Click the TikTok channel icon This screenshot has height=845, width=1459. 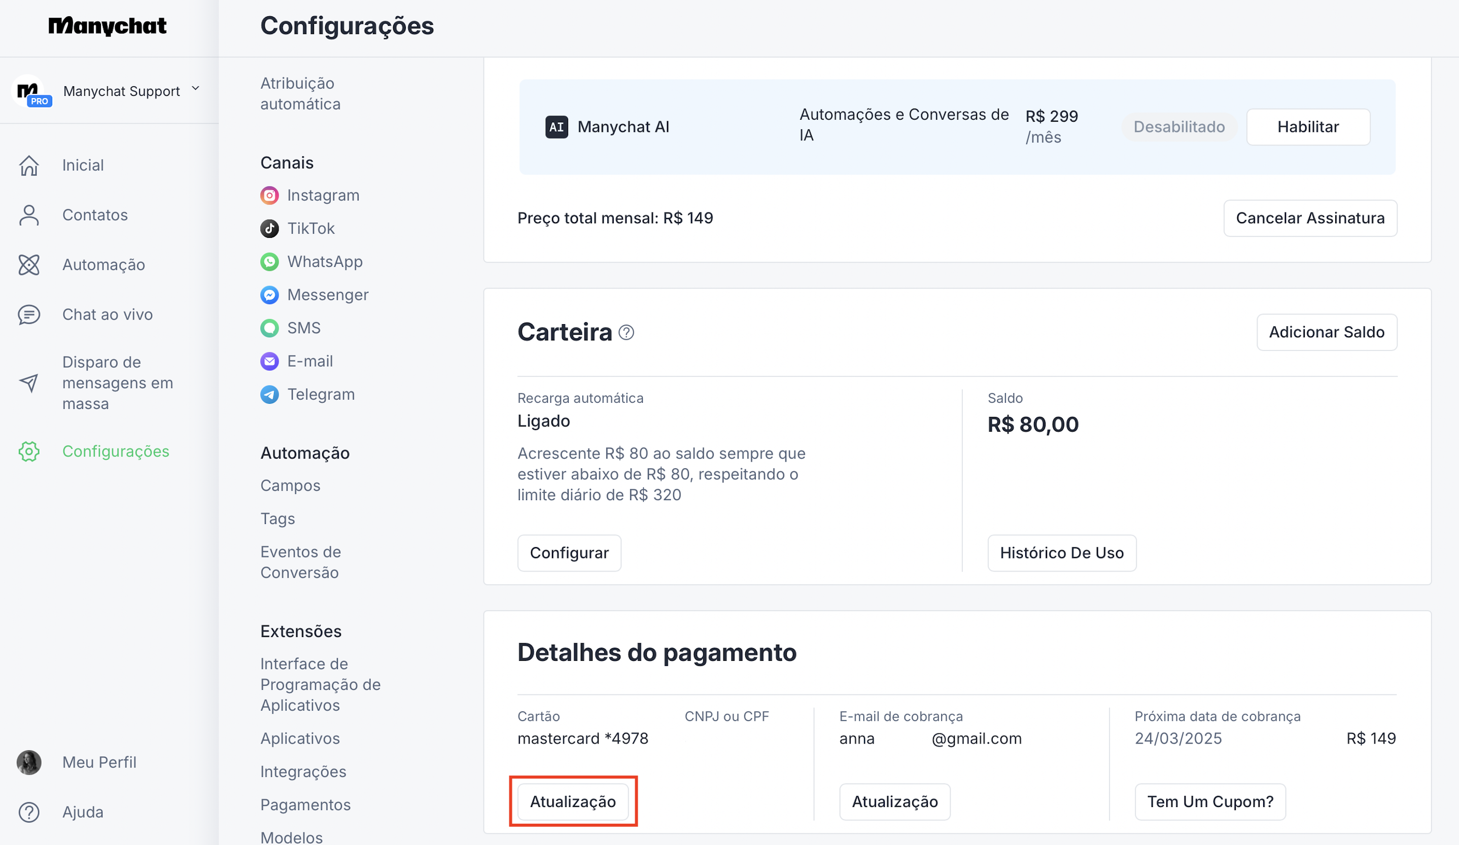tap(269, 229)
